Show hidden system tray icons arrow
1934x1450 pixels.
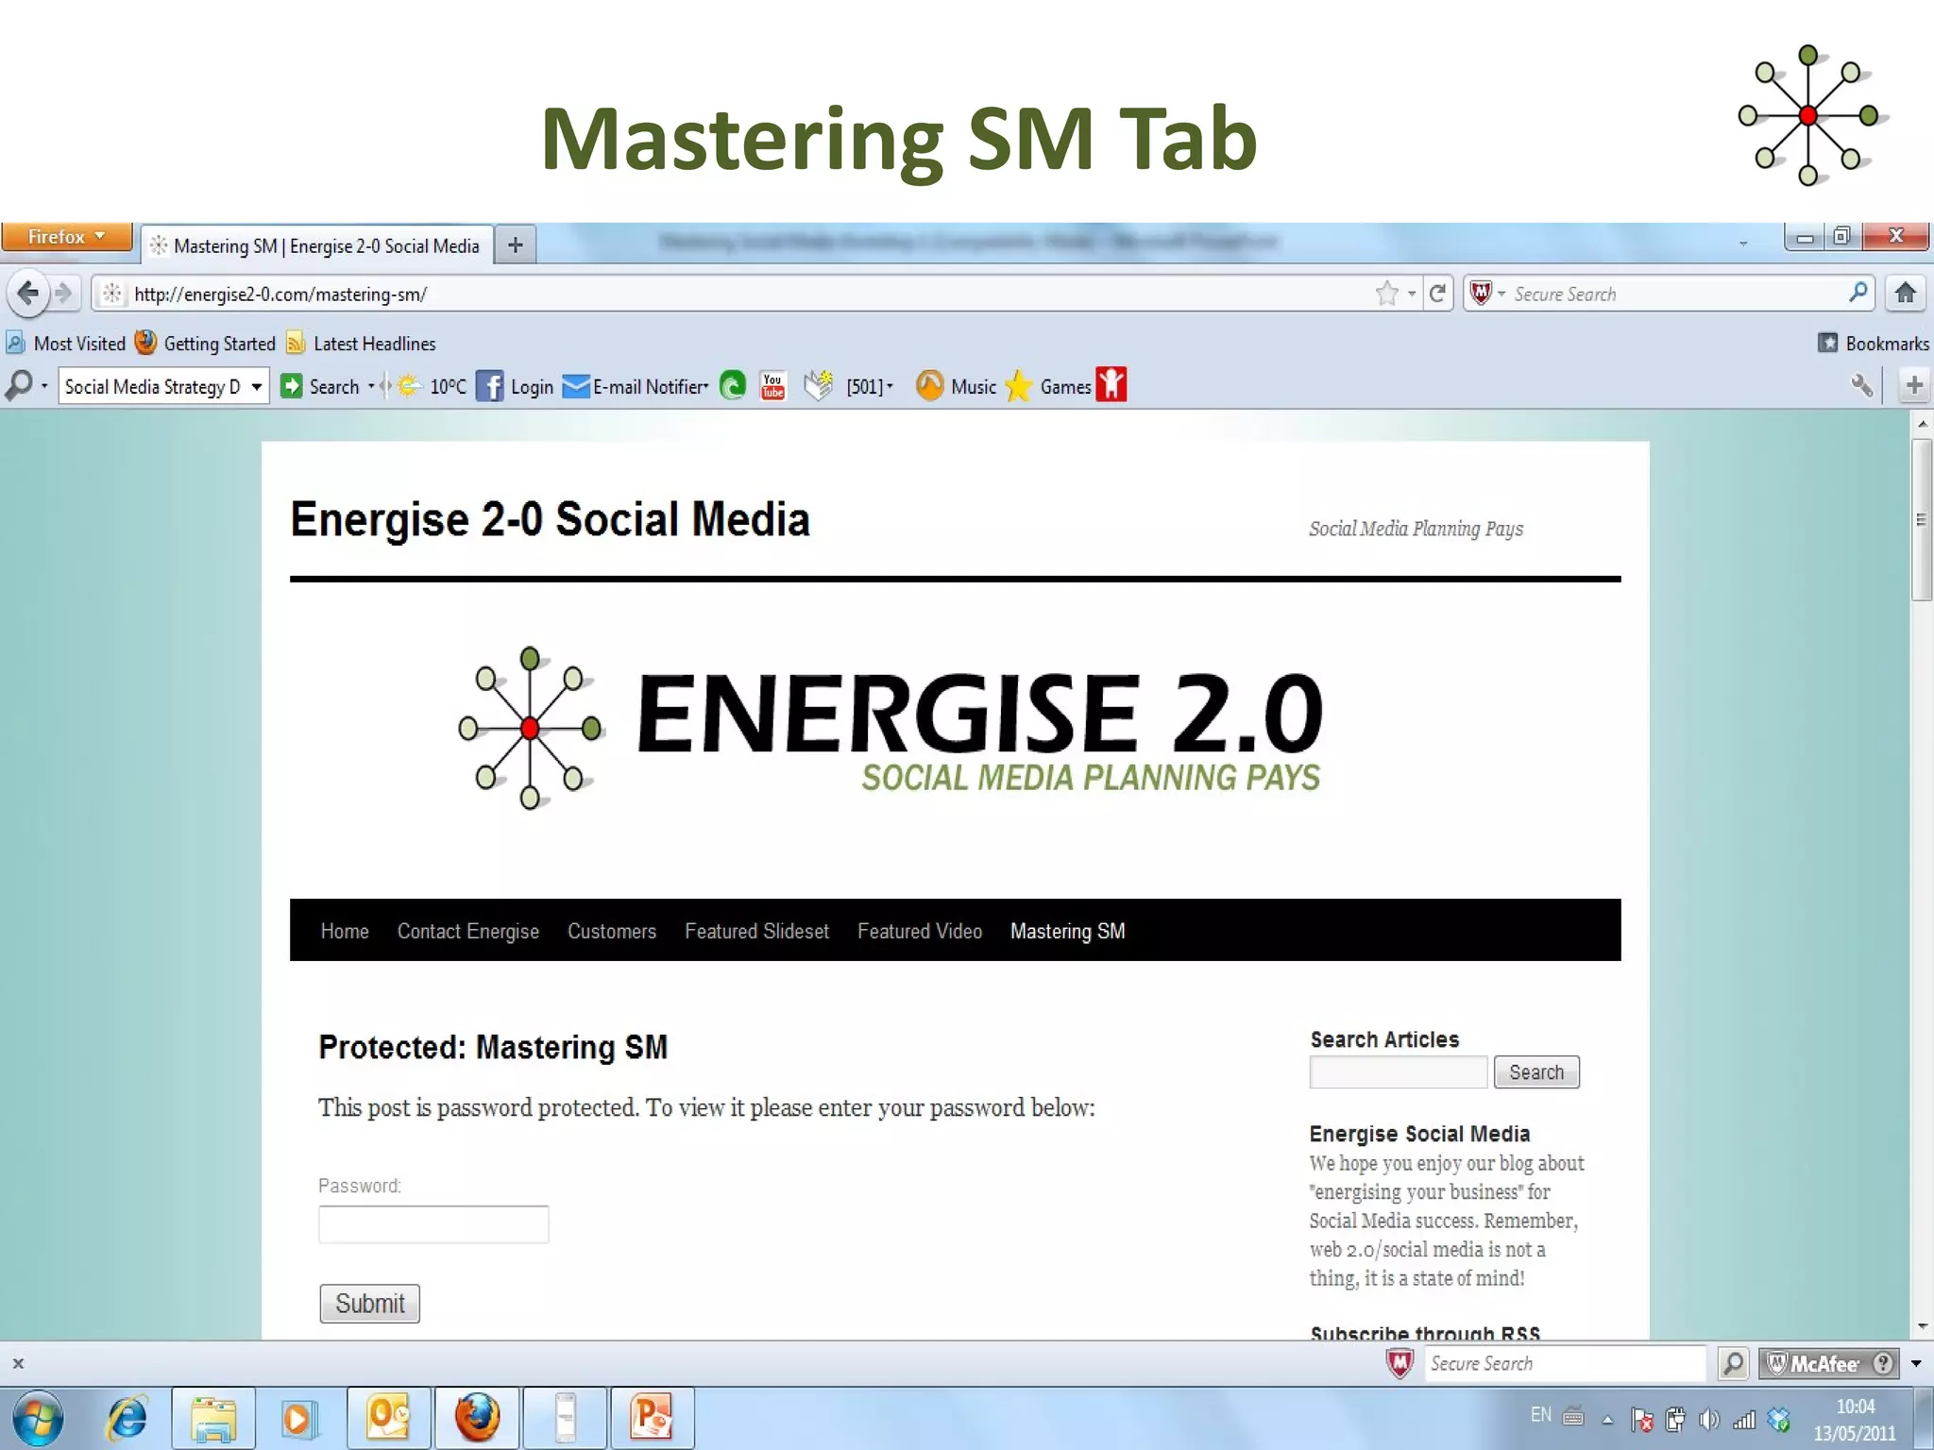point(1607,1419)
